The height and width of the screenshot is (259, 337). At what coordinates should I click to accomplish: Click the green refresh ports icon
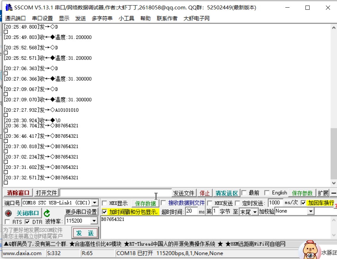47,213
